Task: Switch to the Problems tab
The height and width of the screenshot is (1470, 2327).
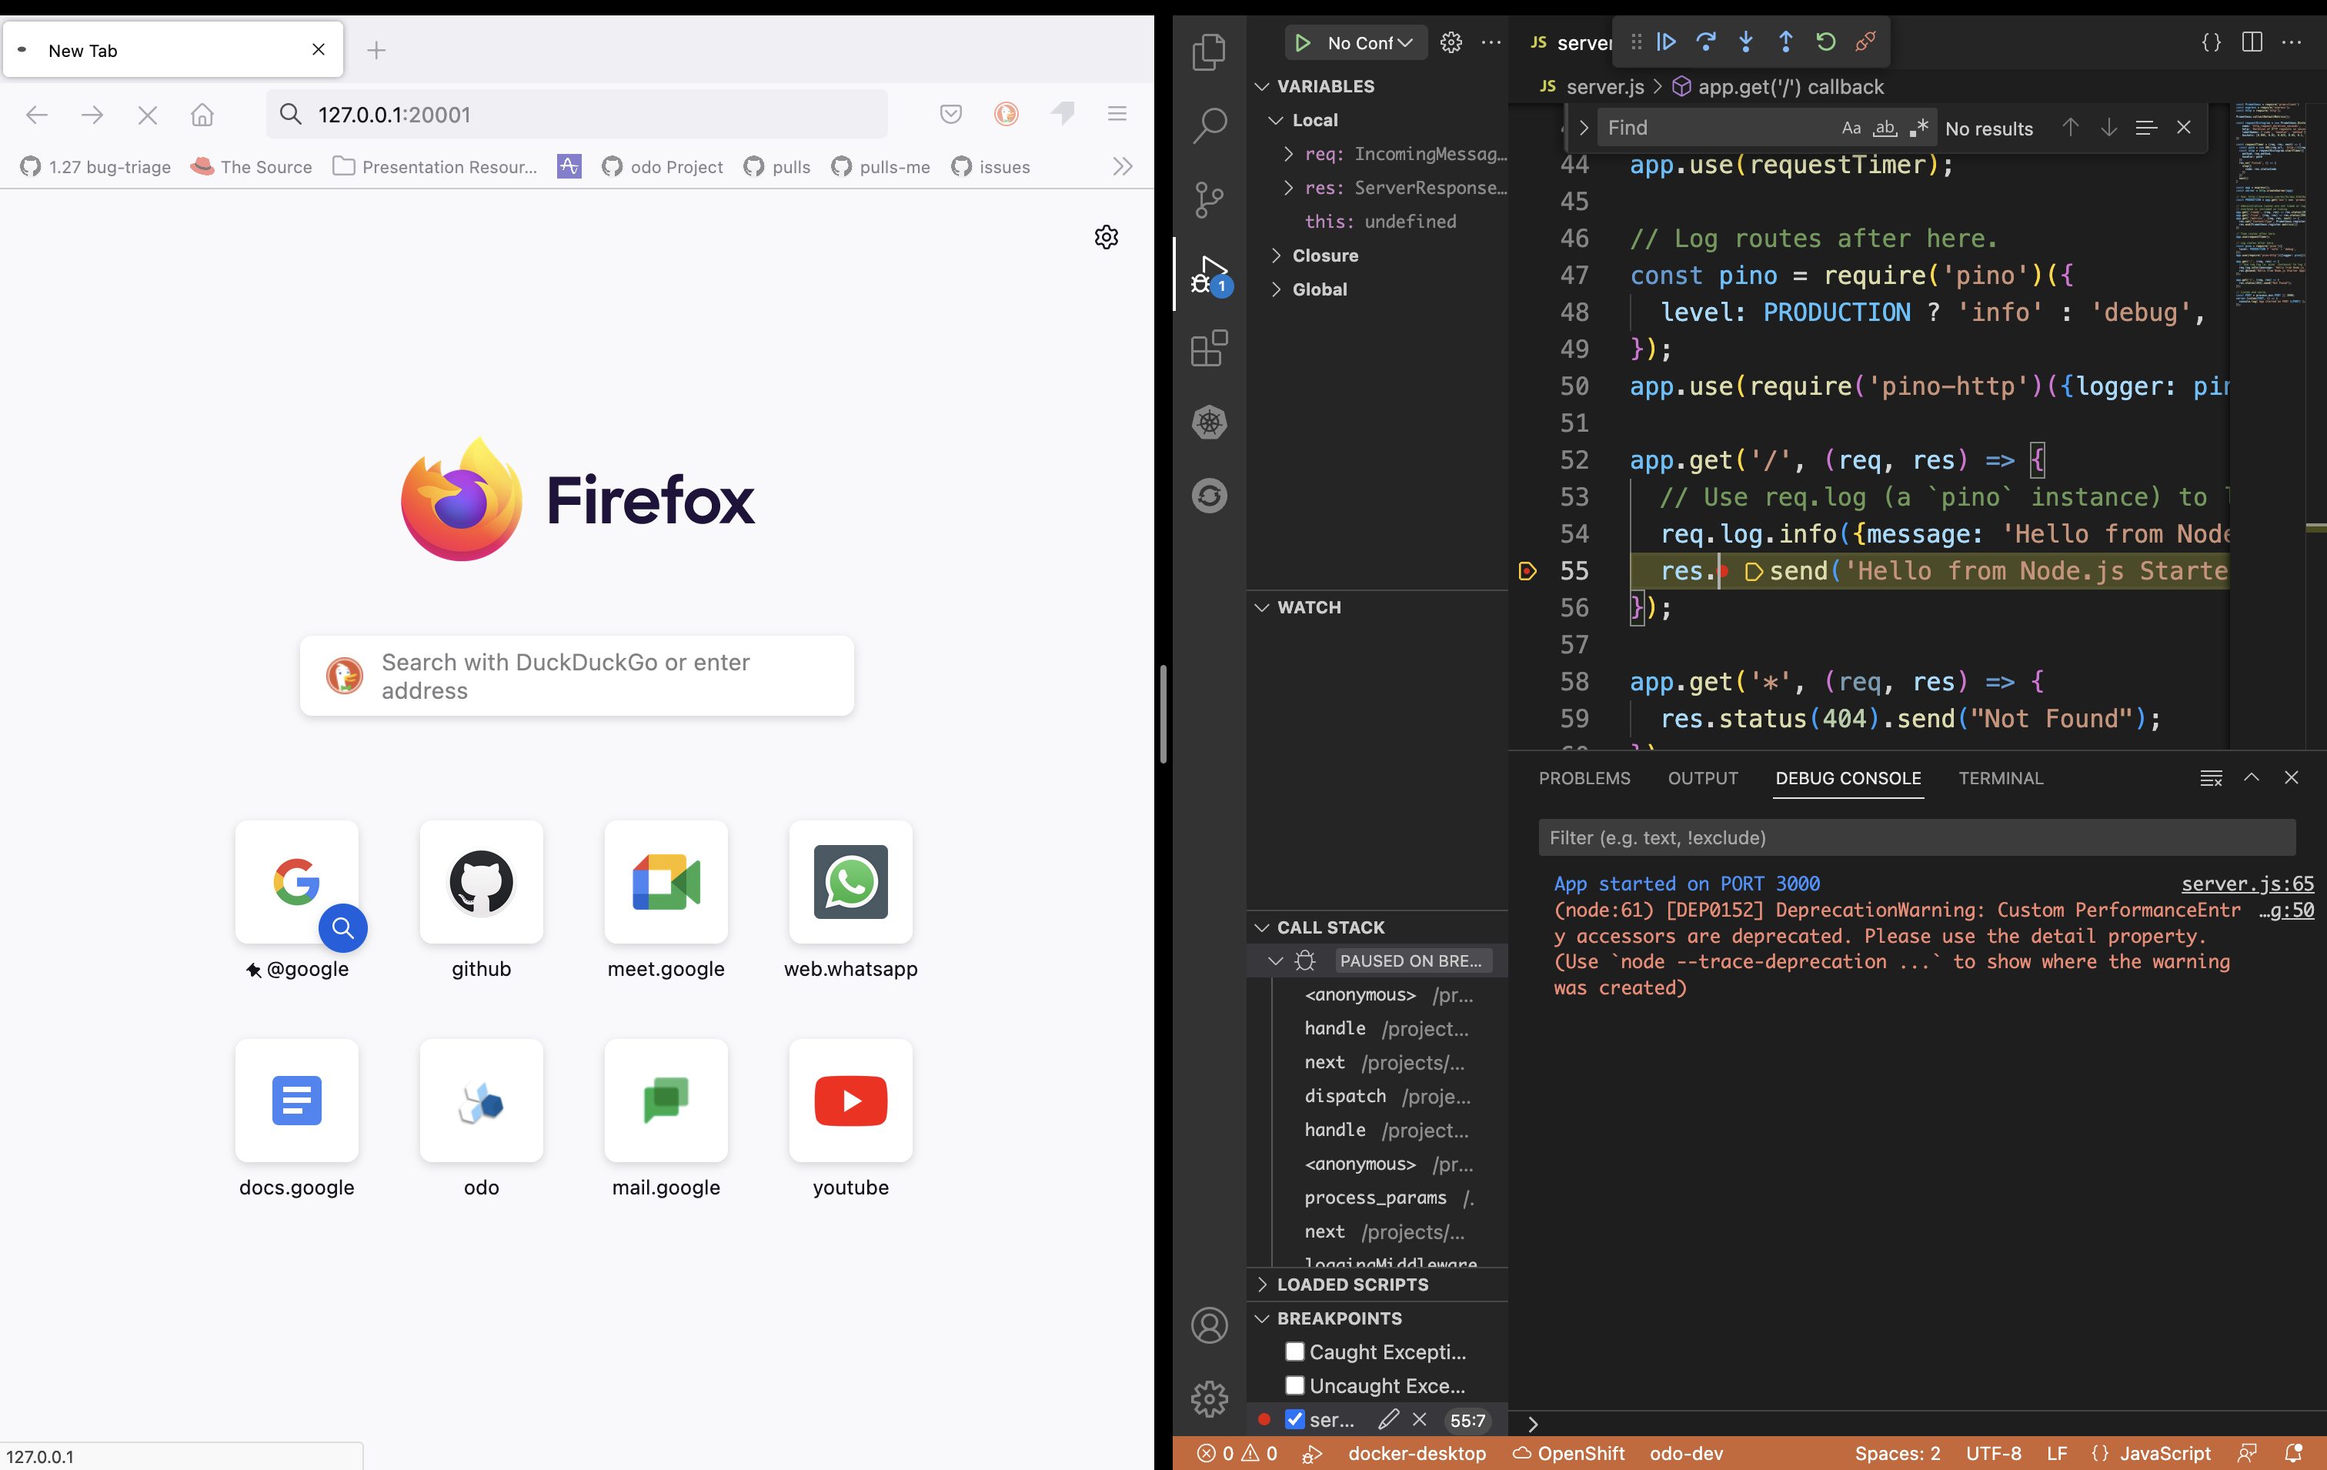Action: pyautogui.click(x=1584, y=778)
